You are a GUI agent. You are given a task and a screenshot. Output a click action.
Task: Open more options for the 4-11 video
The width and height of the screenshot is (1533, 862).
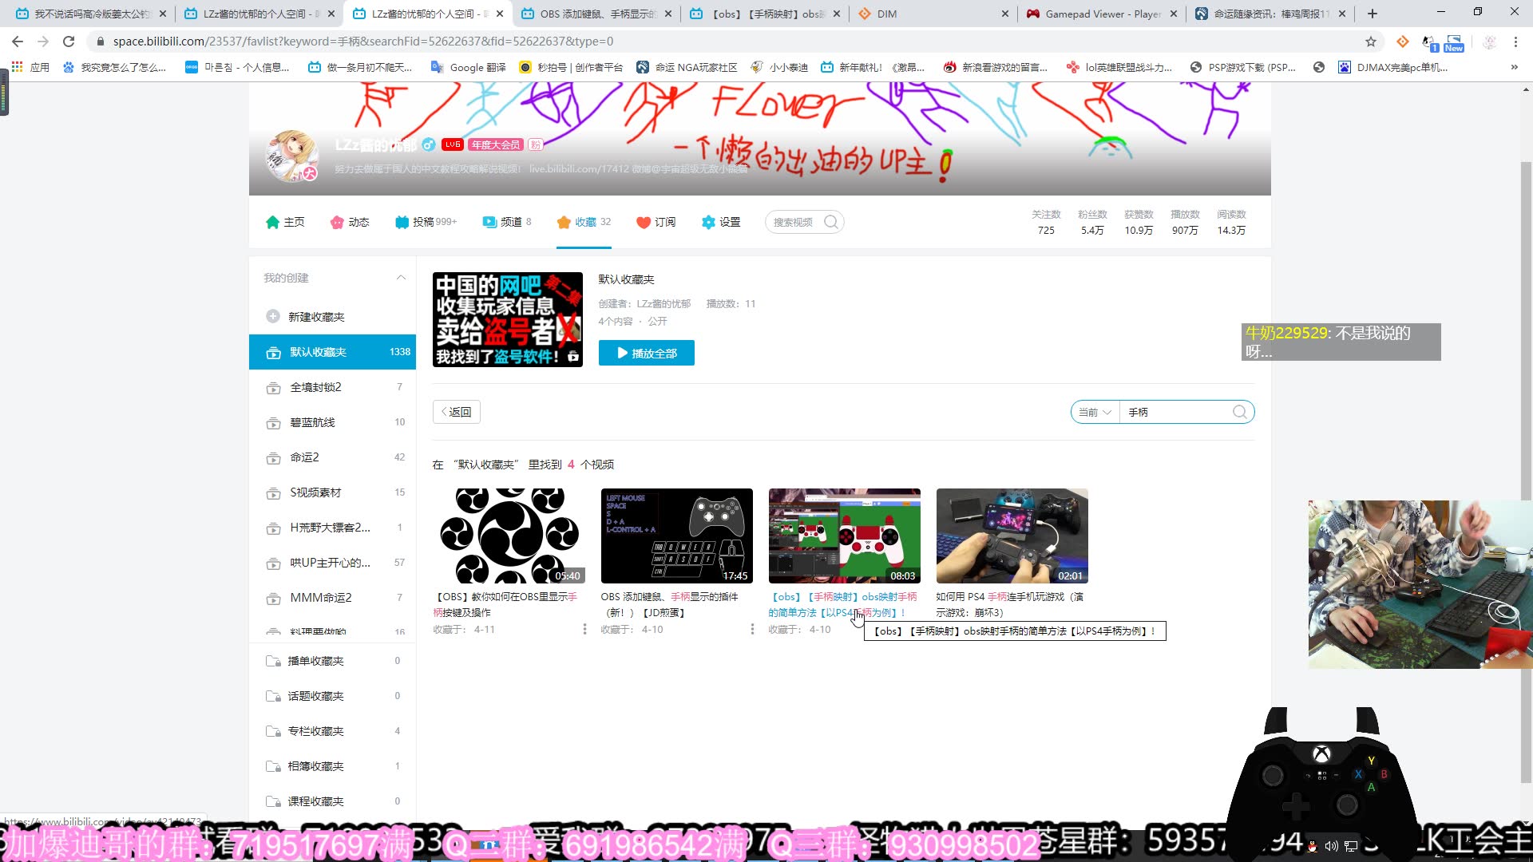pos(584,629)
